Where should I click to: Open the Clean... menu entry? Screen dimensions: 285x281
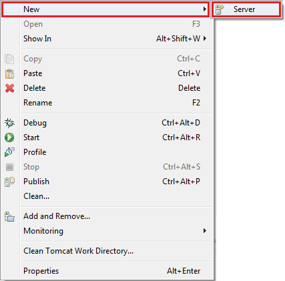[x=107, y=196]
